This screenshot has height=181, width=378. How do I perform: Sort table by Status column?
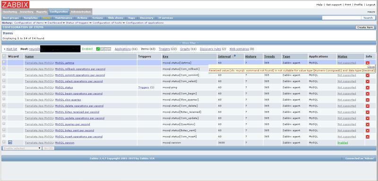342,56
